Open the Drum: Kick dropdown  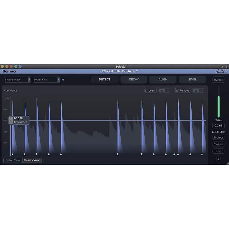tap(46, 80)
